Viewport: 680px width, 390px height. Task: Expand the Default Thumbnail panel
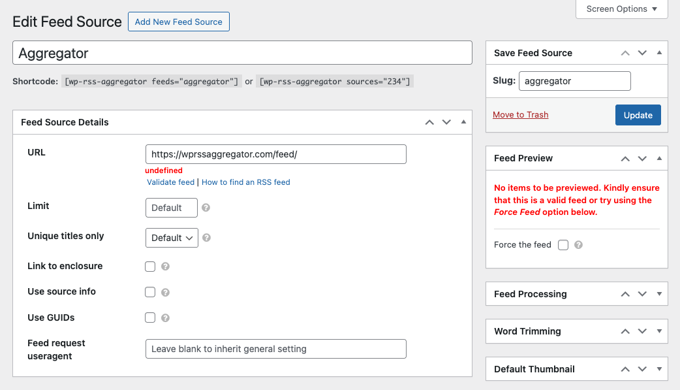(x=659, y=369)
